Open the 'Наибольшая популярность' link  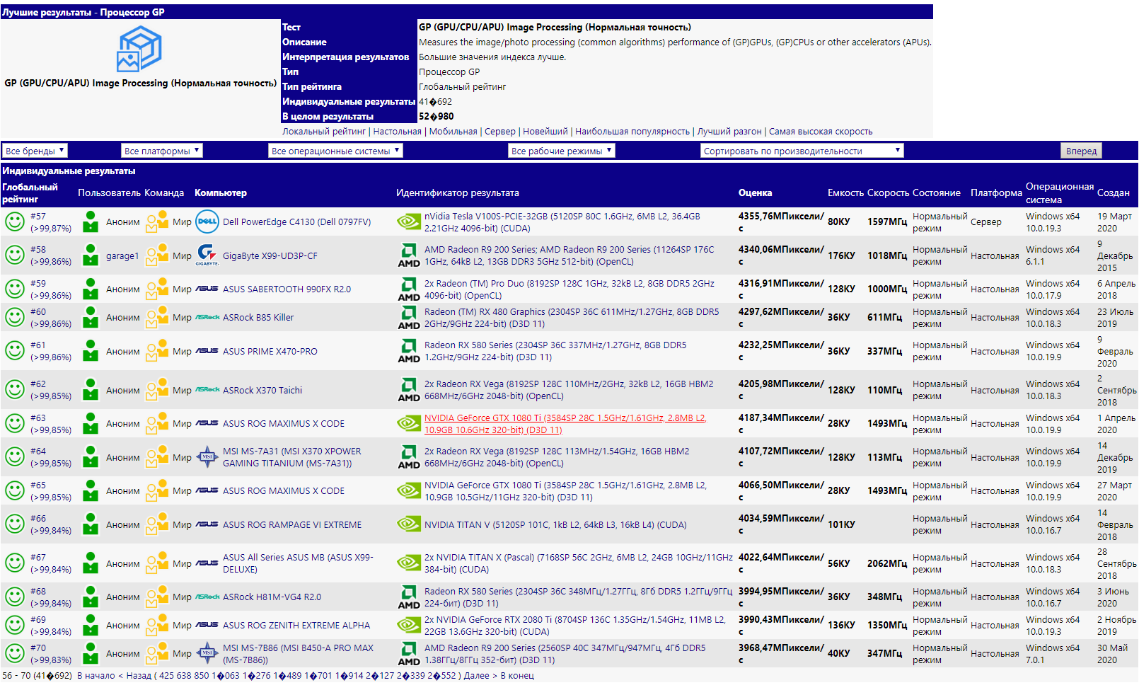coord(632,132)
